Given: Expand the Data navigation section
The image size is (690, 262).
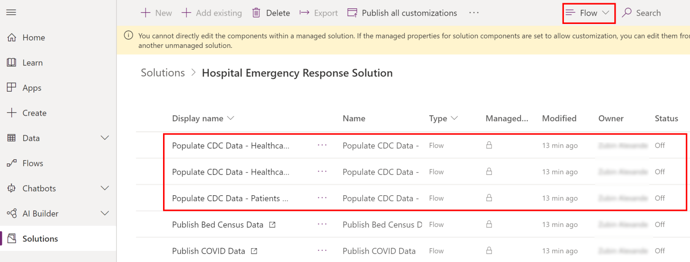Looking at the screenshot, I should click(105, 138).
